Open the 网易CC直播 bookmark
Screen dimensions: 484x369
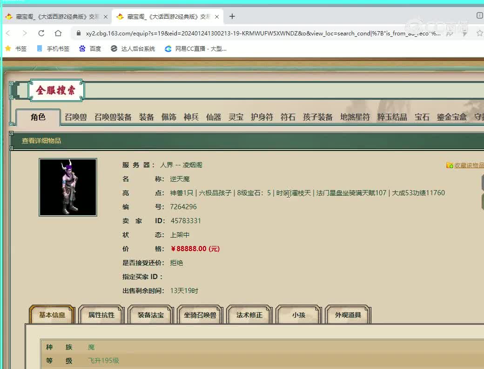click(x=195, y=48)
